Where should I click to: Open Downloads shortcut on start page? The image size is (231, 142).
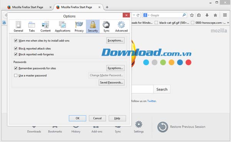coord(34,130)
